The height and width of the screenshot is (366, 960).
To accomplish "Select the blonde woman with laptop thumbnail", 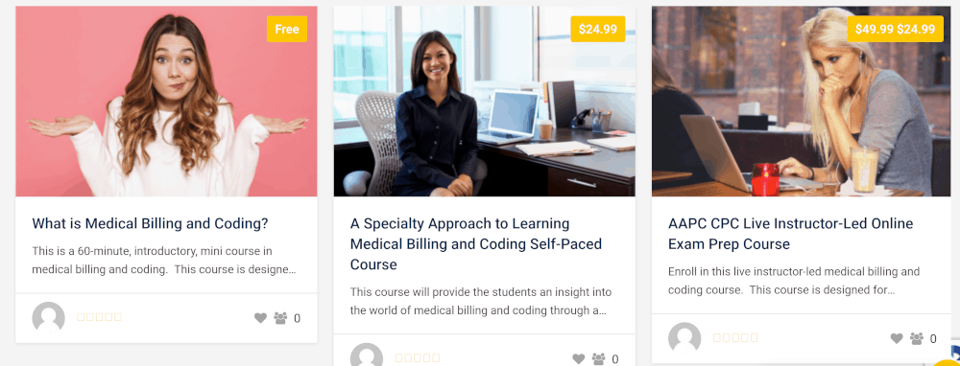I will click(x=802, y=102).
